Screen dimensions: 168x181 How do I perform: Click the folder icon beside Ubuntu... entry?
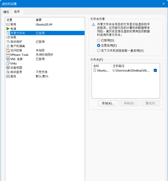(x=95, y=70)
